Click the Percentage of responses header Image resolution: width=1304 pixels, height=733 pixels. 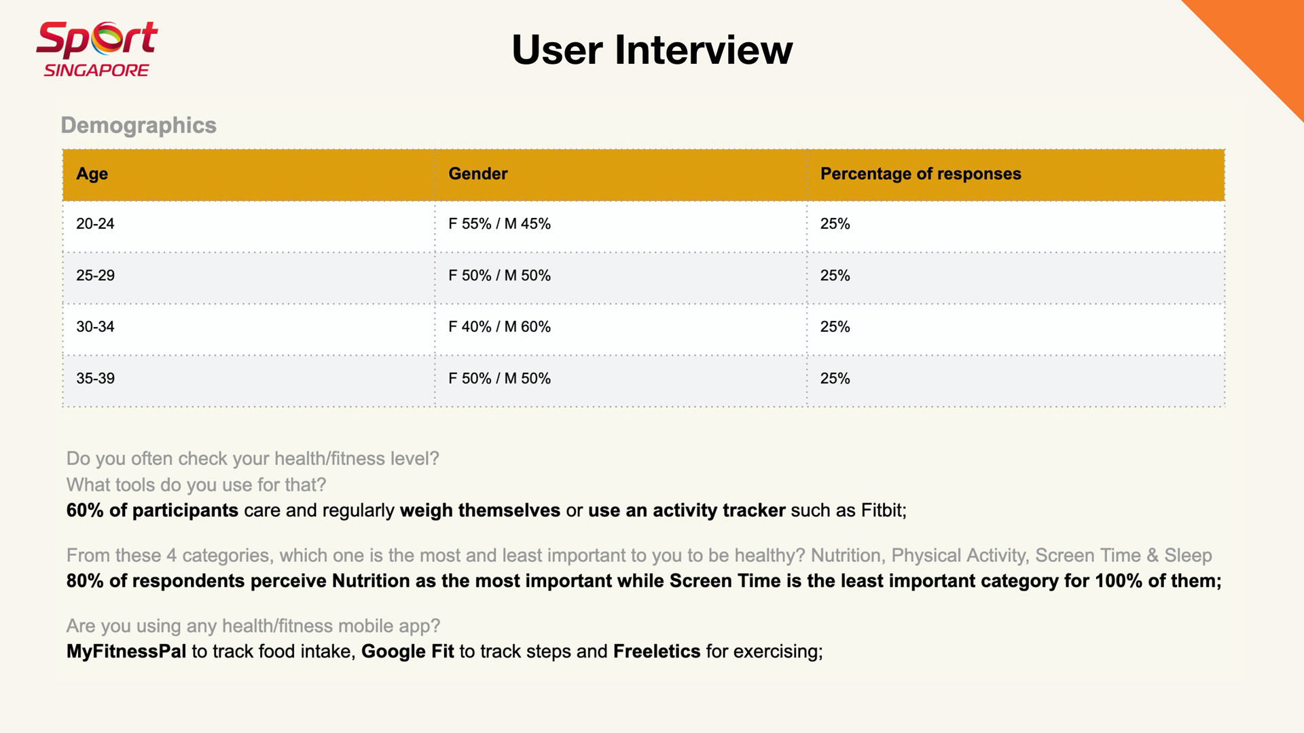coord(920,174)
